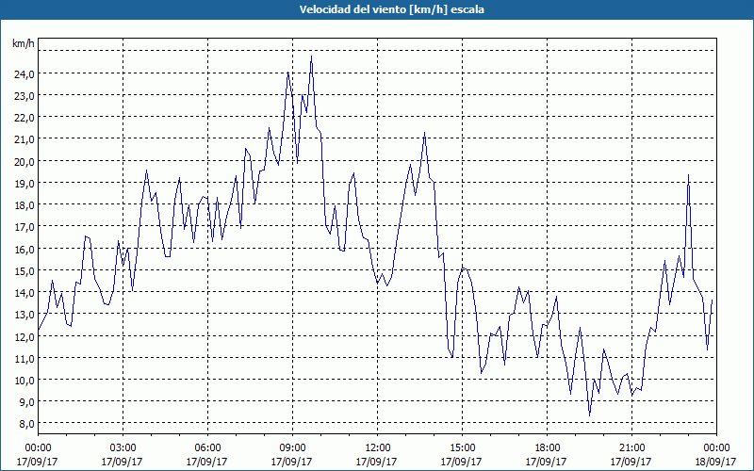The image size is (754, 471).
Task: Click the chart title 'Velocidad del viento [km/h] escala'
Action: (x=391, y=9)
